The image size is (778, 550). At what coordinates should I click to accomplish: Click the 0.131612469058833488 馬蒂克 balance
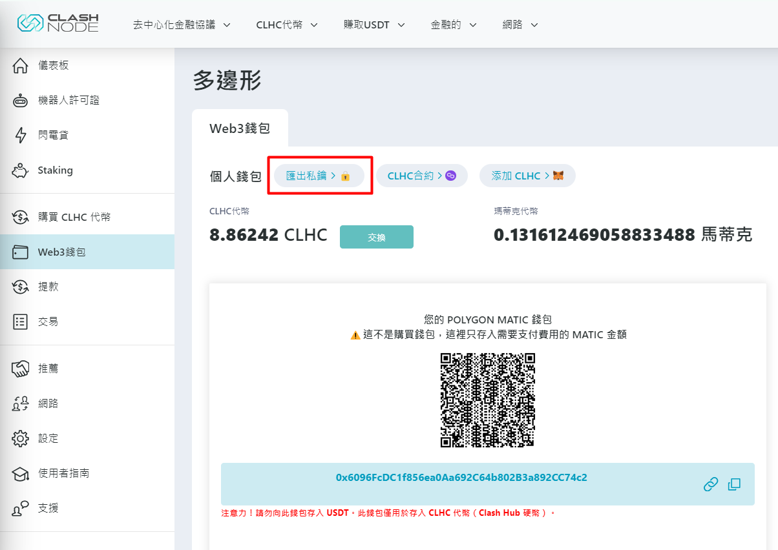[x=623, y=235]
